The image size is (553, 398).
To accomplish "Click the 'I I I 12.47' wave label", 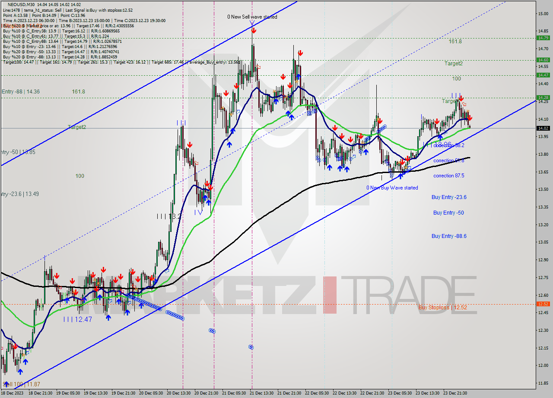I will (x=77, y=319).
